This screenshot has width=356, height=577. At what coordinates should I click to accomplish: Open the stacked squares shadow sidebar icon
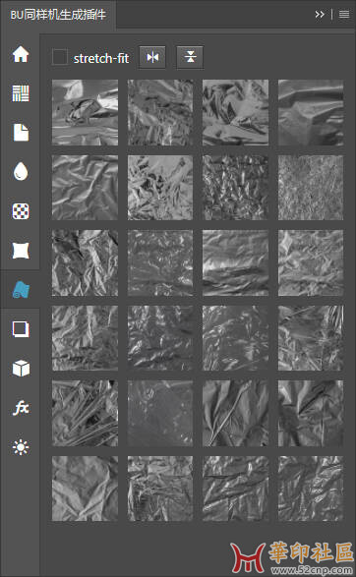(x=21, y=329)
